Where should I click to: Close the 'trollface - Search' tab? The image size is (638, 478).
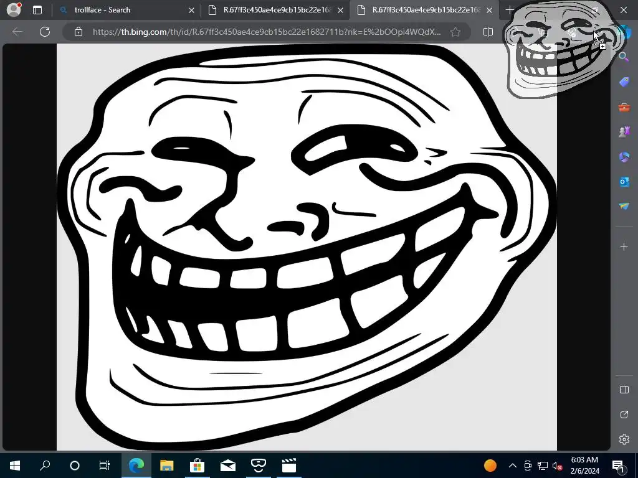pyautogui.click(x=191, y=10)
